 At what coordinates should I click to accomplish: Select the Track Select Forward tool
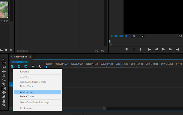coord(4,63)
